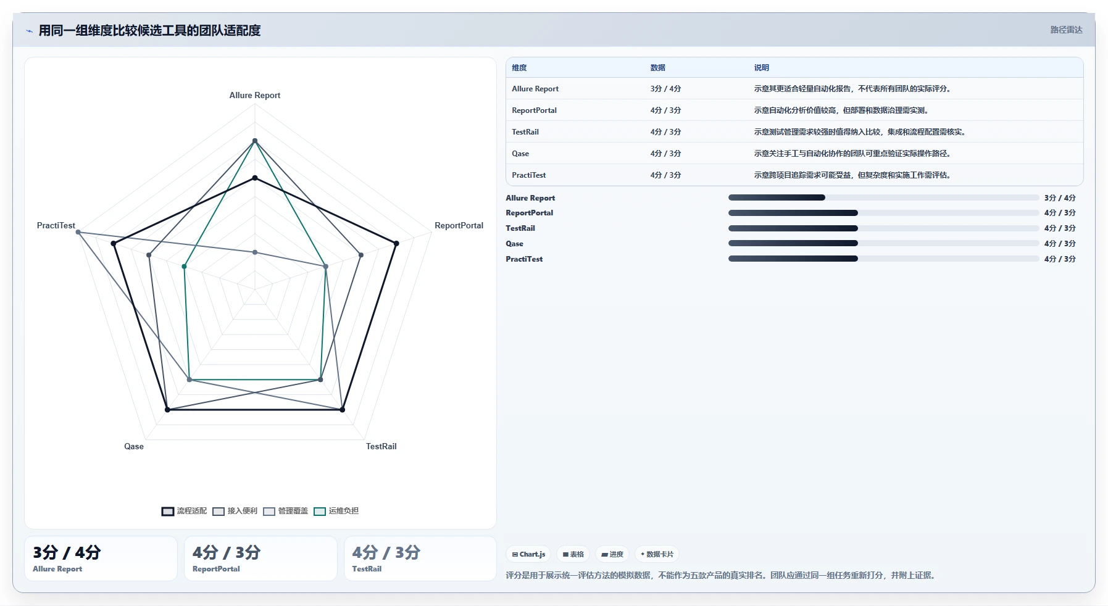Click the 4分 / 3分 score in the table's TestRail row
This screenshot has width=1108, height=606.
pos(665,132)
